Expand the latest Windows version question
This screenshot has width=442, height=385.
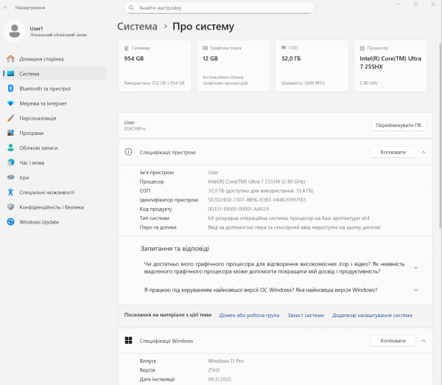pos(416,290)
